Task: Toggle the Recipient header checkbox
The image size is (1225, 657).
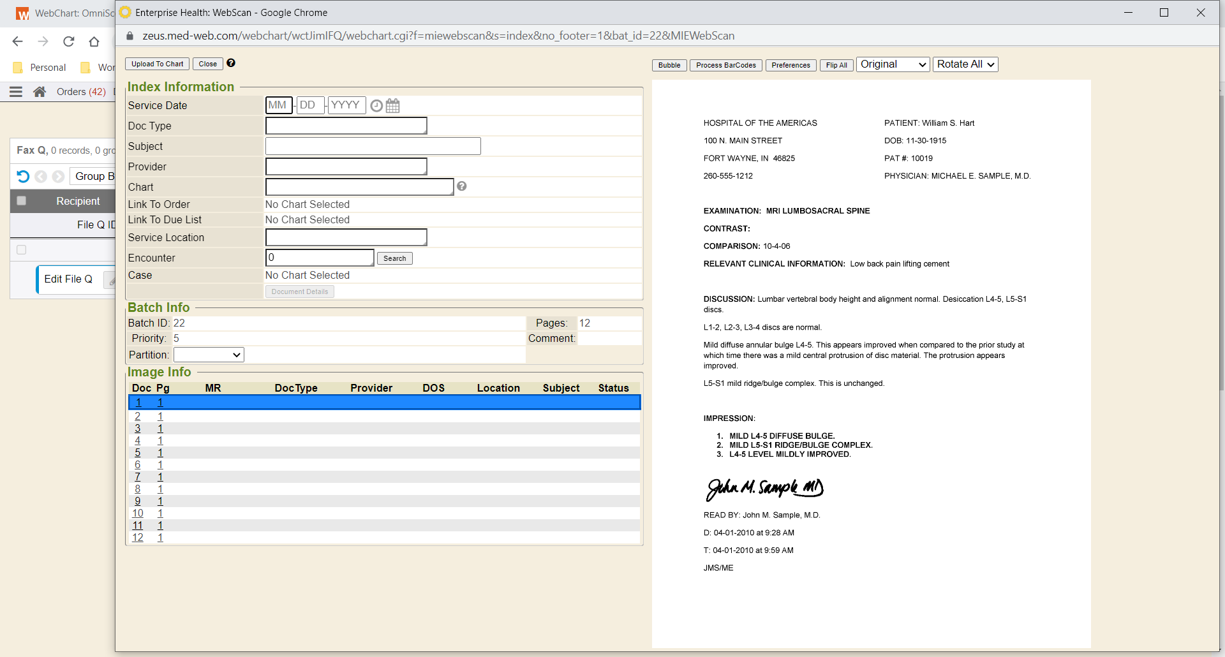Action: point(22,201)
